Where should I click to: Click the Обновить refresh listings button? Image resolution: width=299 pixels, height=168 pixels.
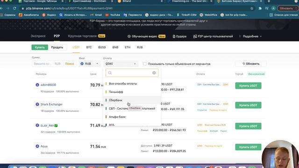[251, 63]
